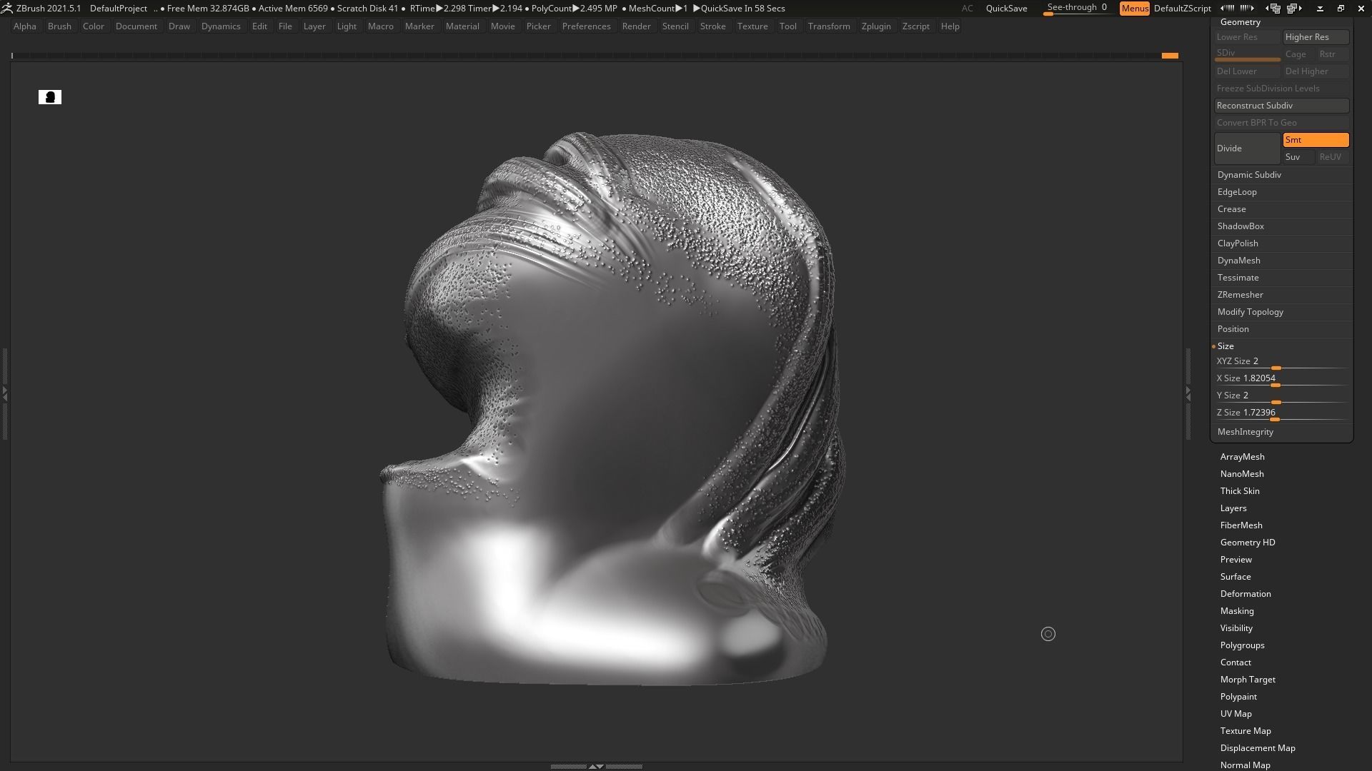This screenshot has width=1372, height=771.
Task: Adjust the SDiv slider
Action: point(1247,54)
